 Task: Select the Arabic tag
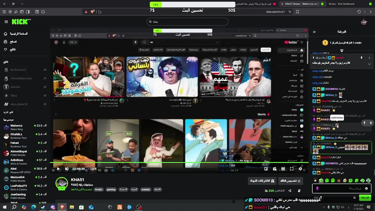(x=99, y=190)
